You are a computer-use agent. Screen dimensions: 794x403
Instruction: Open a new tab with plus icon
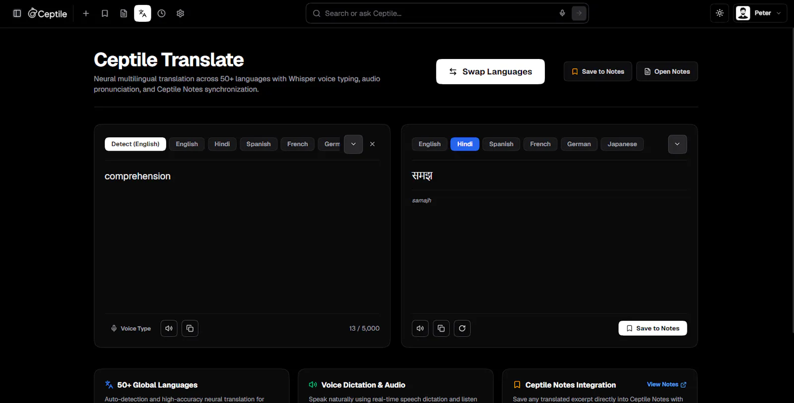point(86,13)
